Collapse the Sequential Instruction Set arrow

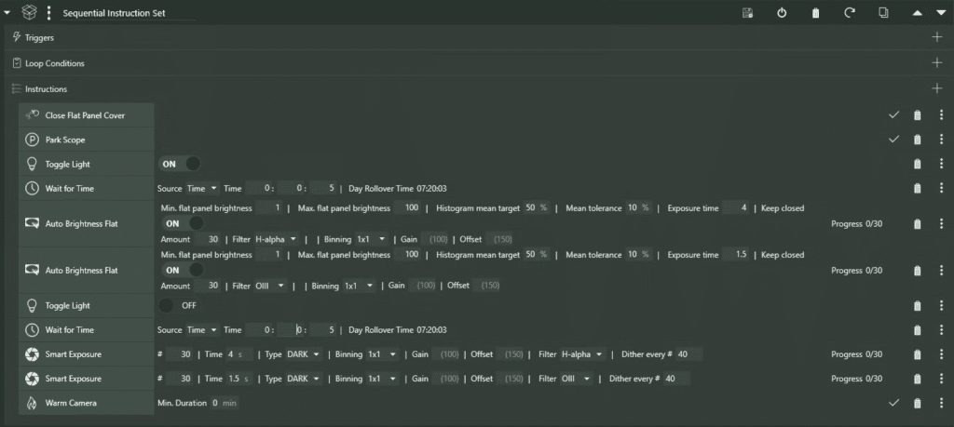(x=7, y=13)
